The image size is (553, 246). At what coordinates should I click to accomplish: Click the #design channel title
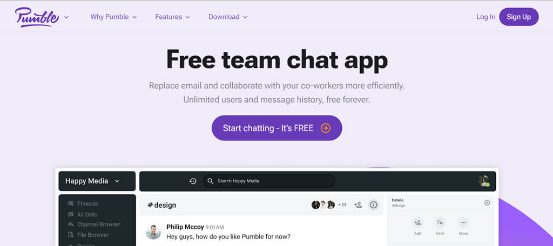pyautogui.click(x=161, y=205)
